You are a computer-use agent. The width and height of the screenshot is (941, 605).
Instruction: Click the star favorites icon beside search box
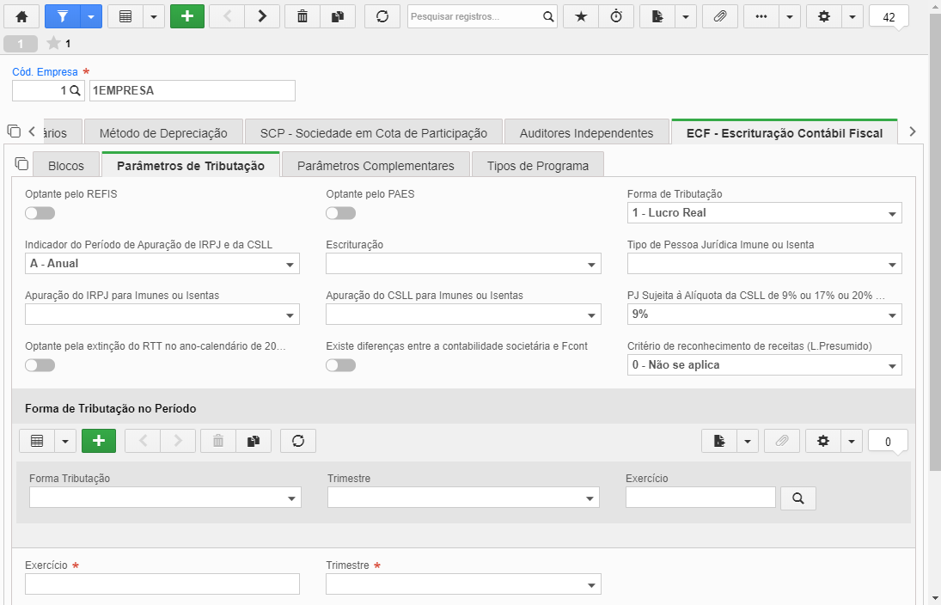point(581,16)
